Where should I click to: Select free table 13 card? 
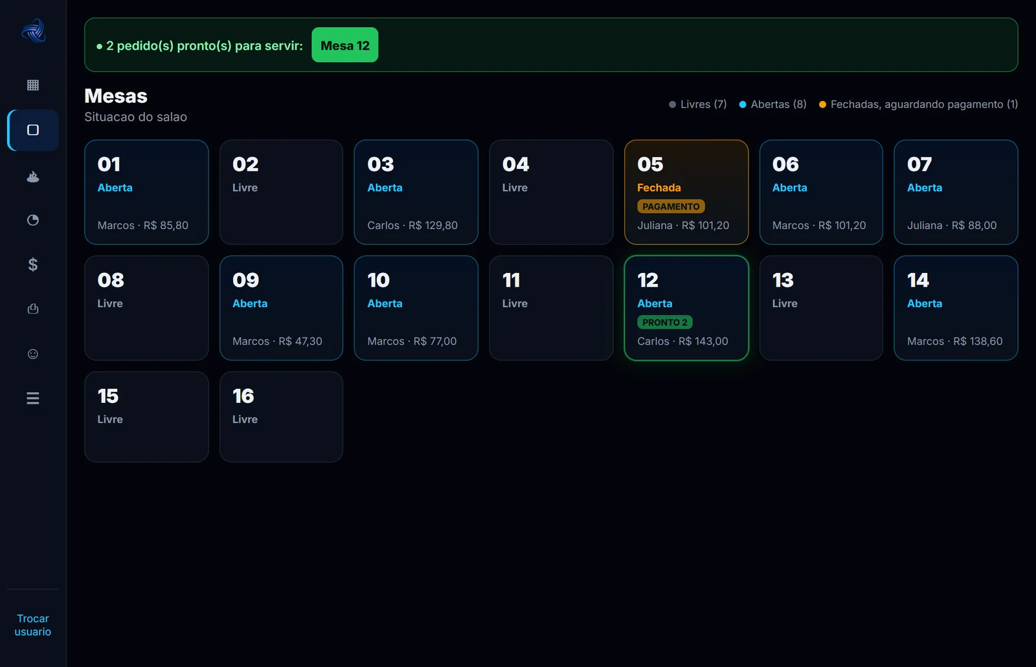click(821, 308)
